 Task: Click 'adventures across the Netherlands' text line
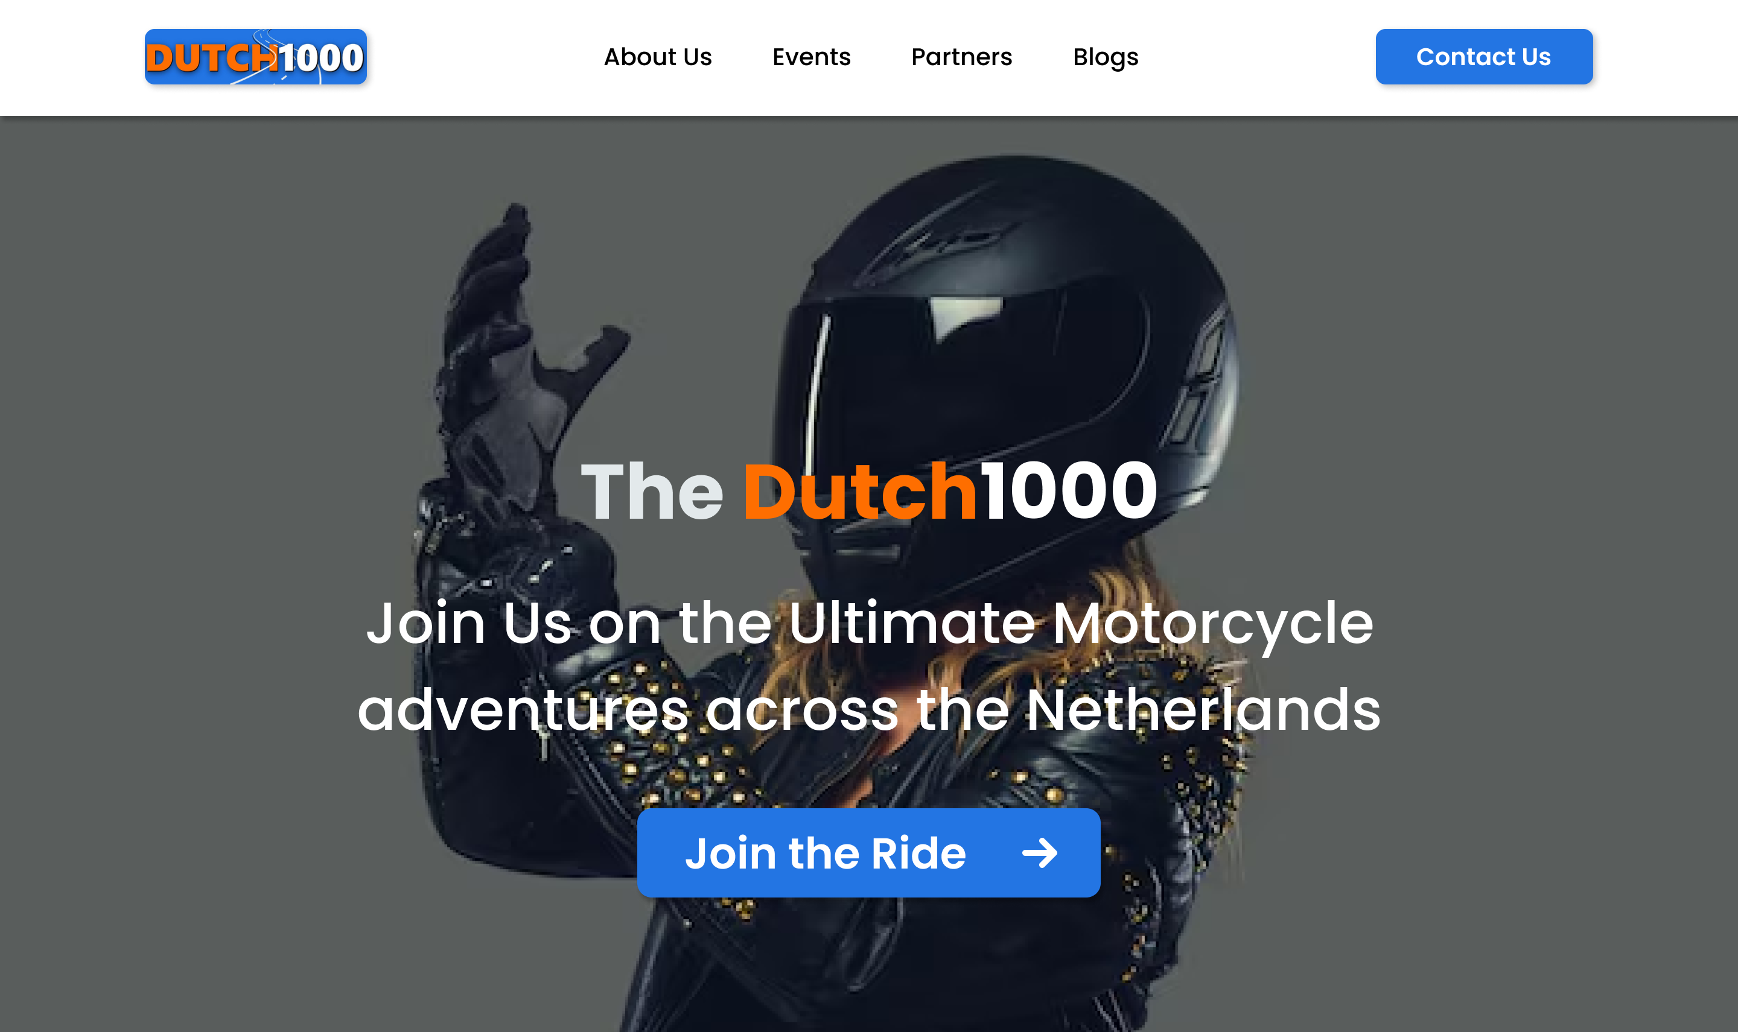(869, 709)
